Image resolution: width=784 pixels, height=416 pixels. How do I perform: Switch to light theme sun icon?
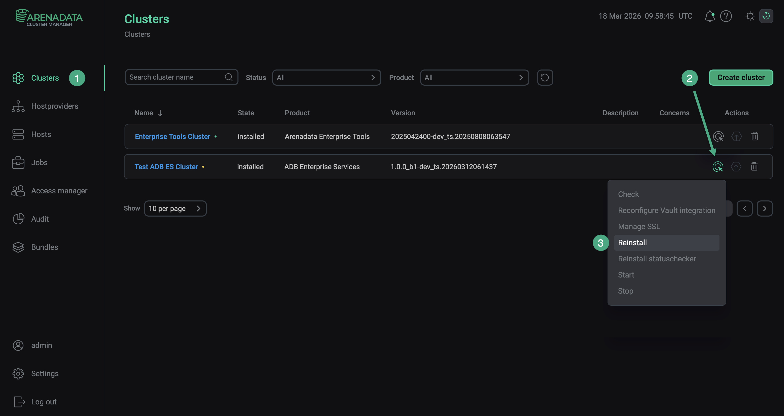click(750, 16)
